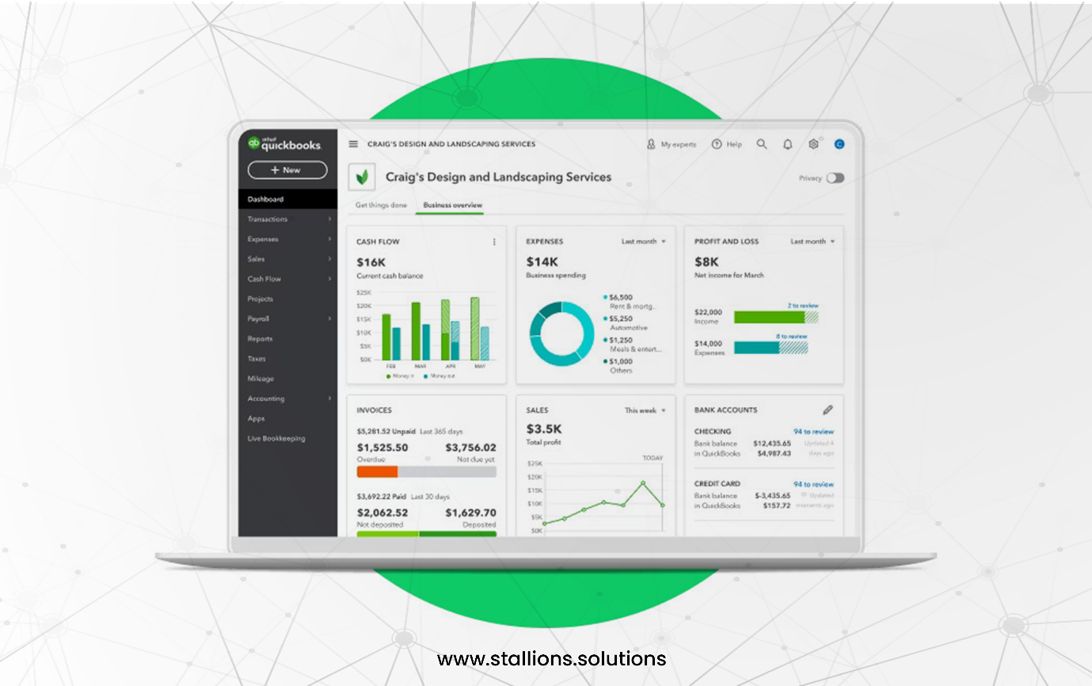Click the notifications bell icon
Image resolution: width=1092 pixels, height=686 pixels.
click(x=787, y=144)
